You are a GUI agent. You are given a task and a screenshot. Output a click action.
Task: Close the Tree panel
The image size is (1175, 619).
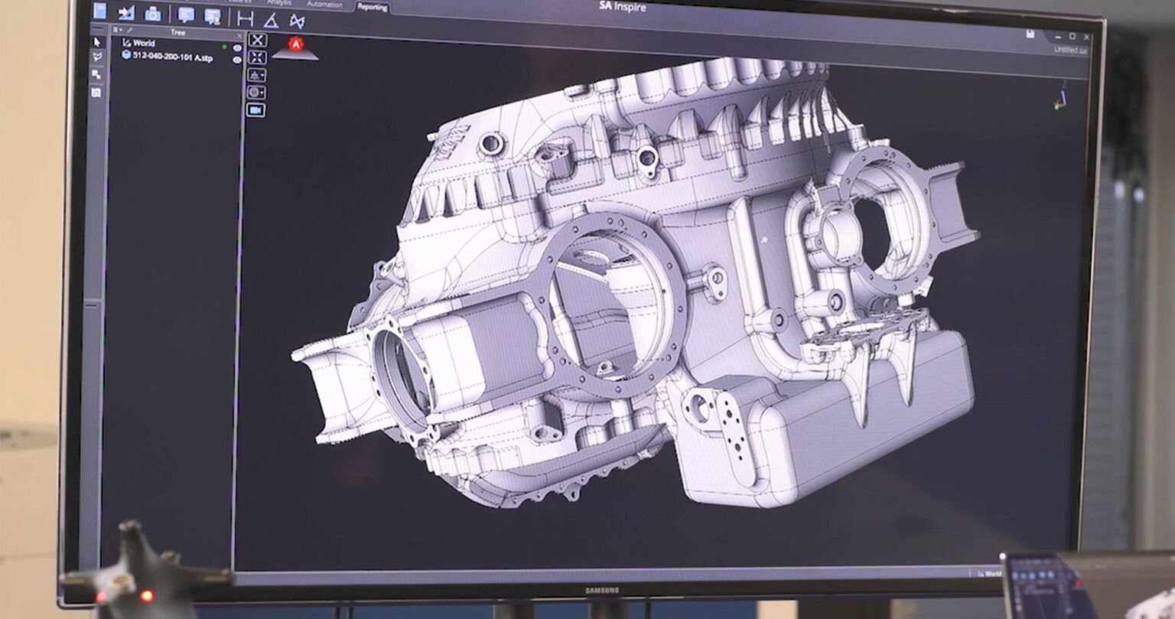pyautogui.click(x=239, y=37)
